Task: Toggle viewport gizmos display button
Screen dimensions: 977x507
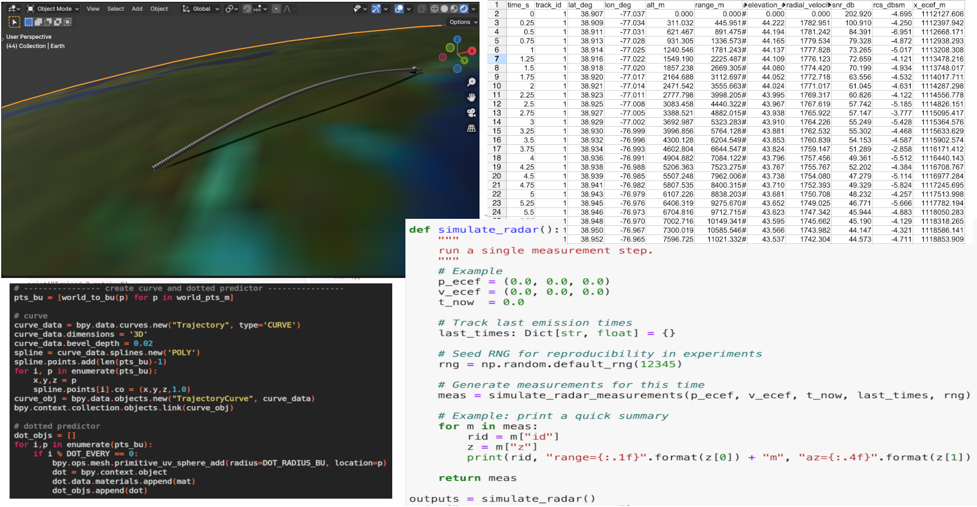Action: click(x=376, y=9)
